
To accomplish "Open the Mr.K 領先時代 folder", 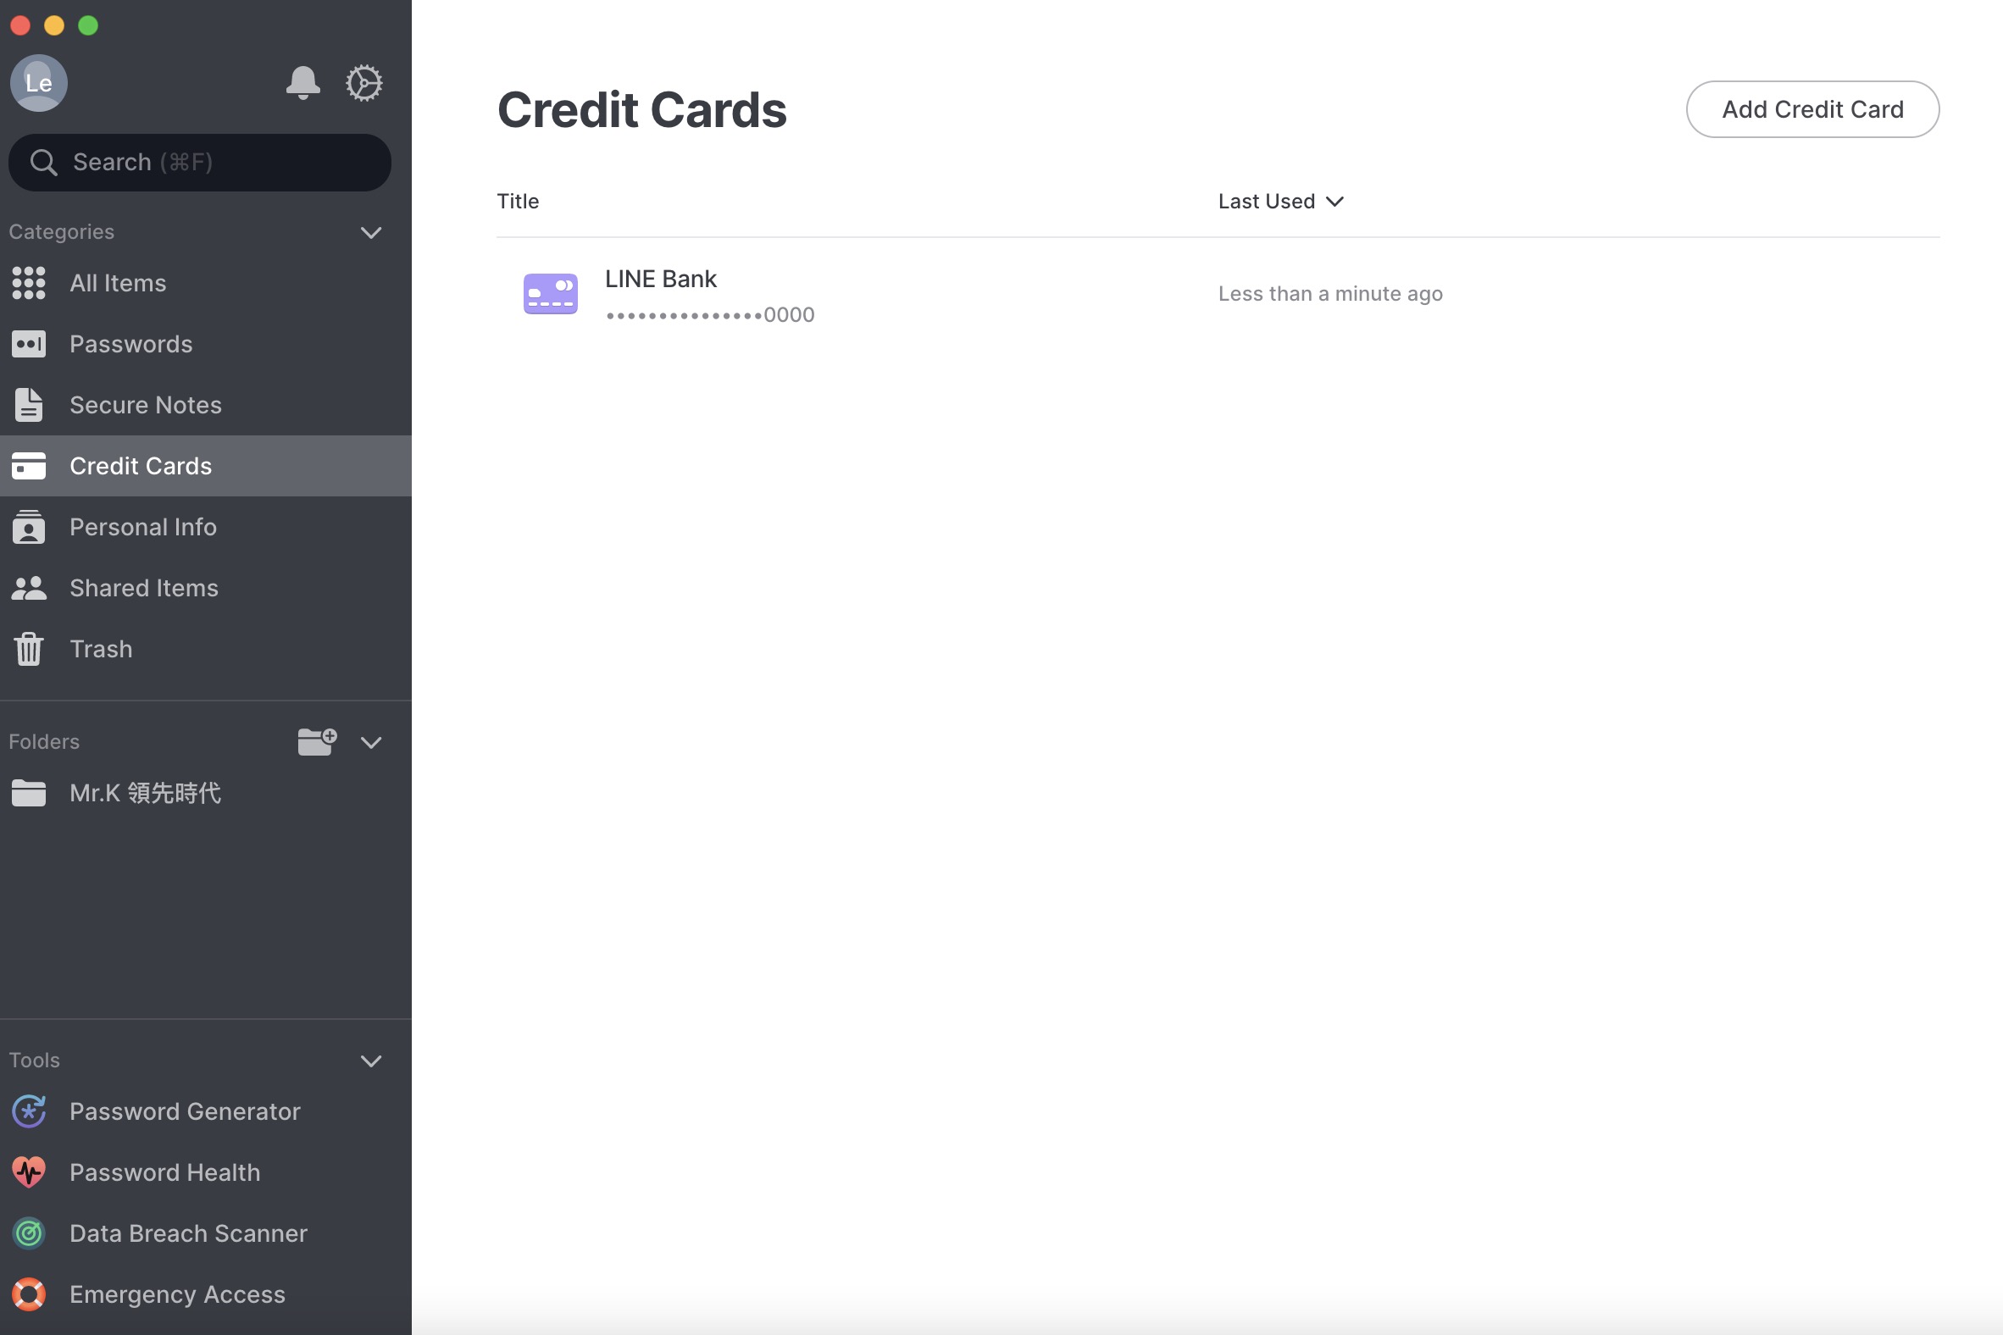I will 205,794.
